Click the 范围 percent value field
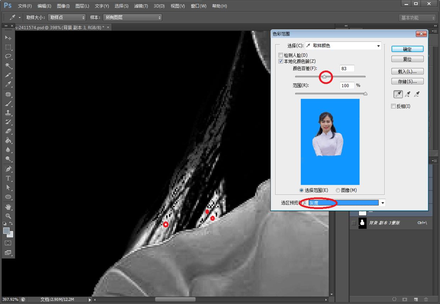The image size is (440, 304). pyautogui.click(x=347, y=85)
